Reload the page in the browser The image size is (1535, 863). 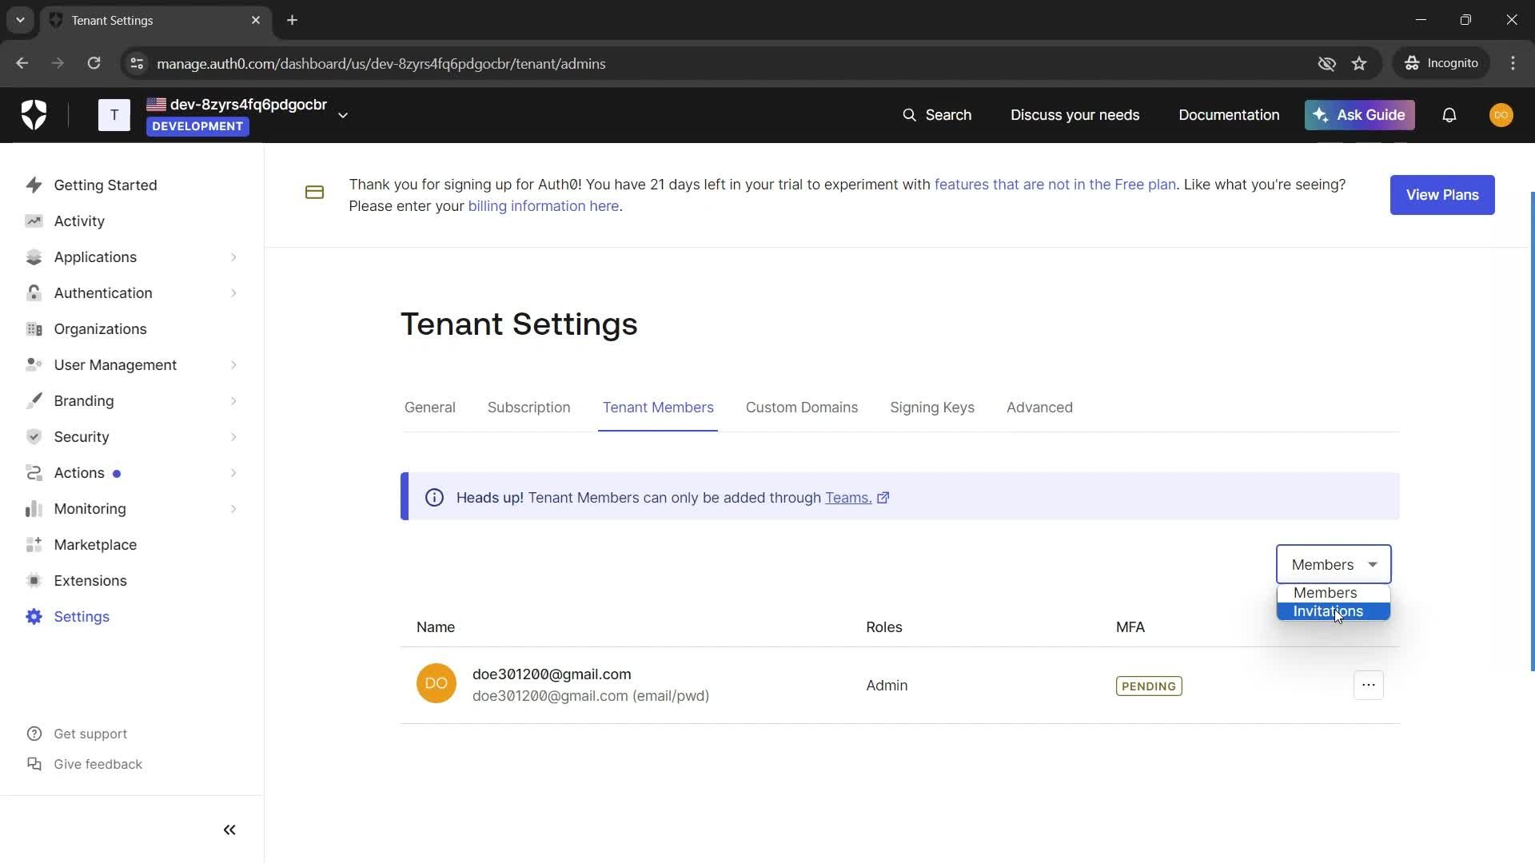point(94,63)
